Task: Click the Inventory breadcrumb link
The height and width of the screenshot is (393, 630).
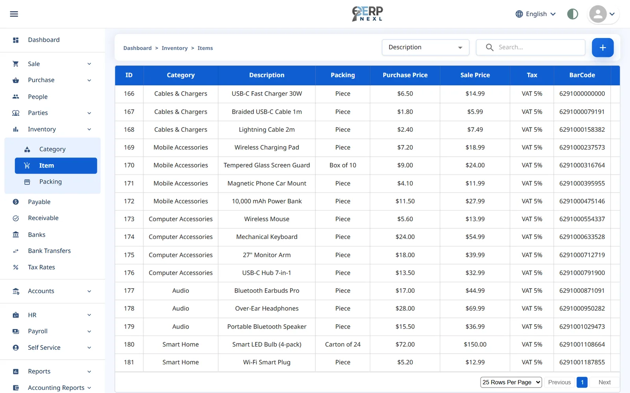Action: point(174,48)
